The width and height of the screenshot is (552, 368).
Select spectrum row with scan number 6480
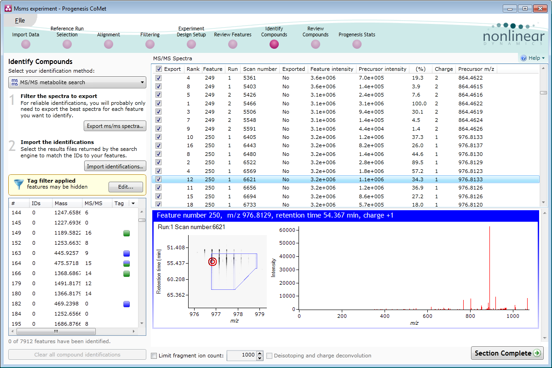345,154
